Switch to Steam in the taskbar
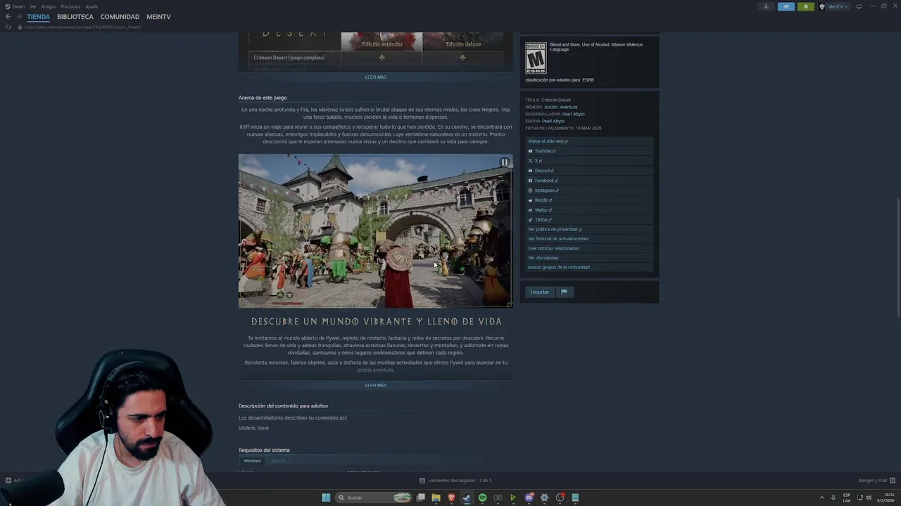 [x=467, y=498]
